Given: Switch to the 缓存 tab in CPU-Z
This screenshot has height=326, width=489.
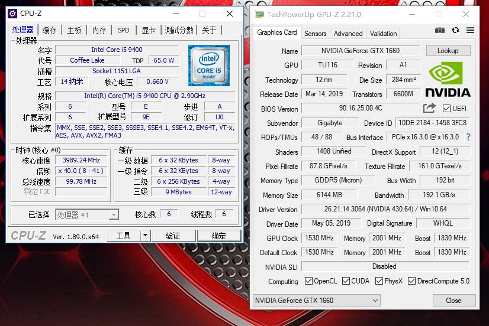Looking at the screenshot, I should tap(49, 30).
